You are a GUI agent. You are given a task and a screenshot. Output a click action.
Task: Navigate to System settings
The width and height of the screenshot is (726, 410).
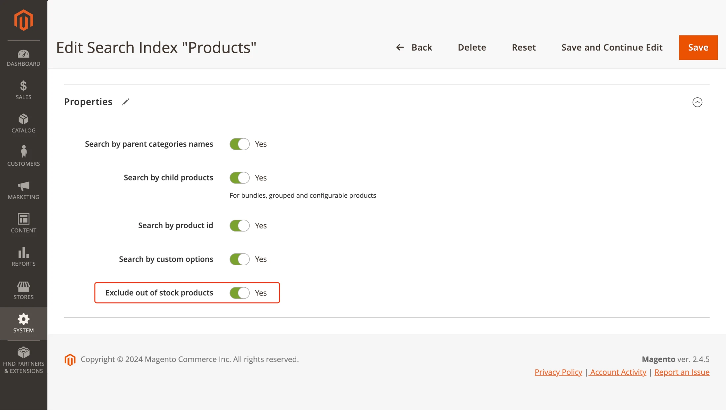coord(23,322)
